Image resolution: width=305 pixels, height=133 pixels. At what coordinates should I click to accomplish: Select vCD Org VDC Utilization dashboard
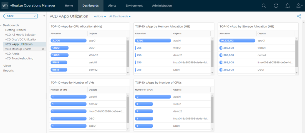pyautogui.click(x=21, y=39)
